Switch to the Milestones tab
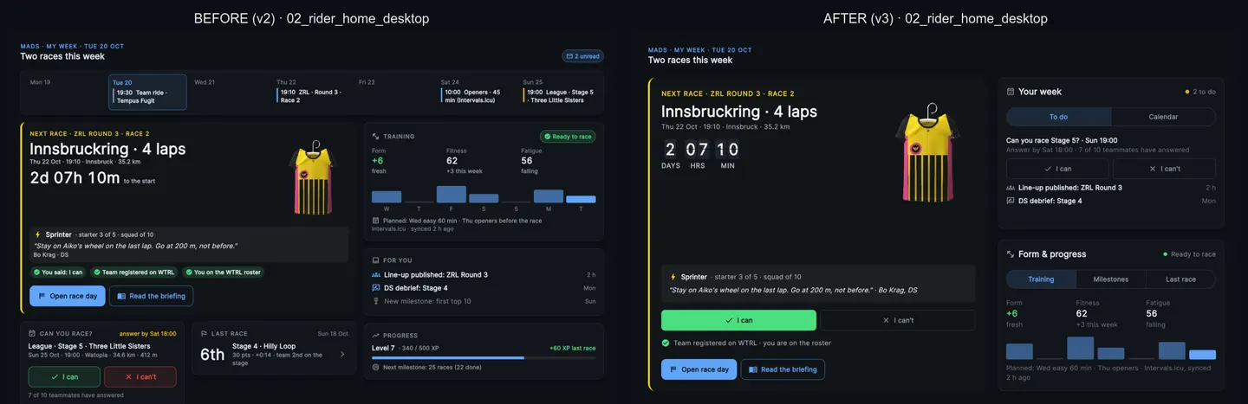This screenshot has width=1248, height=404. pyautogui.click(x=1110, y=279)
